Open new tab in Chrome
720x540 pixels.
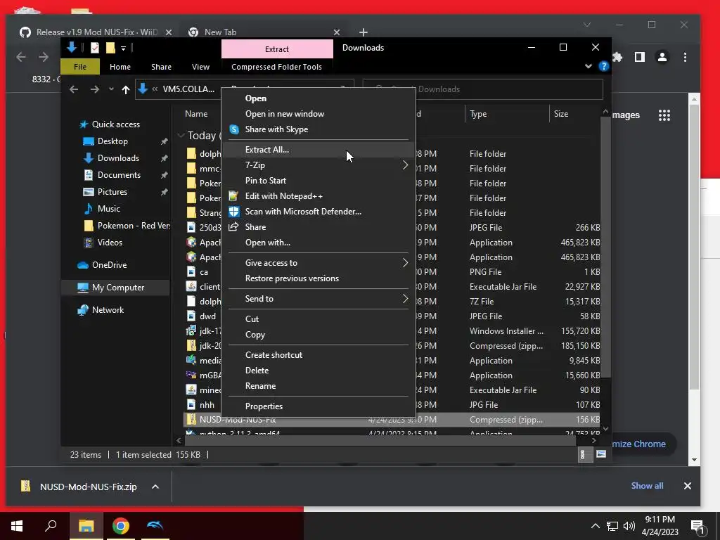tap(364, 32)
